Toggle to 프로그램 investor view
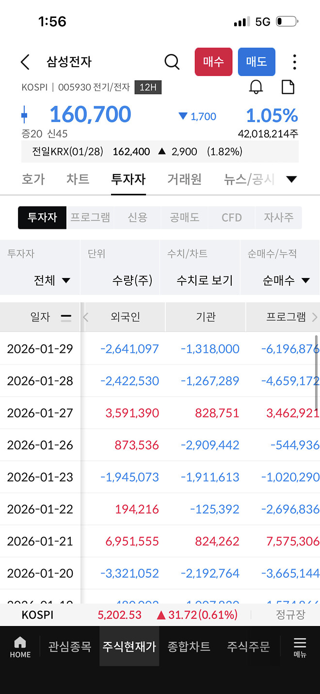 point(90,218)
